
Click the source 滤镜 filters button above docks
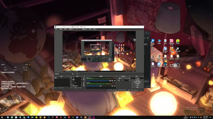78,74
